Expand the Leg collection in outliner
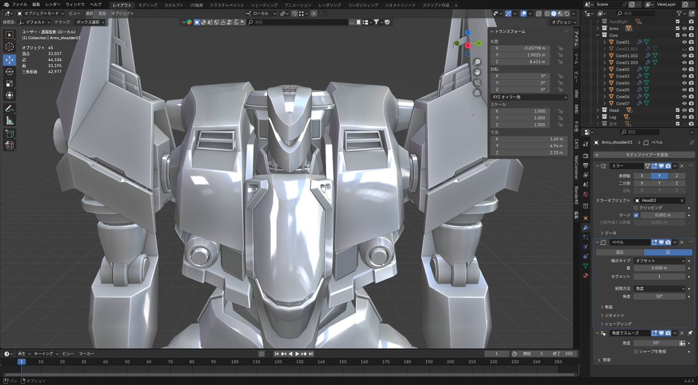This screenshot has width=698, height=385. [x=598, y=117]
